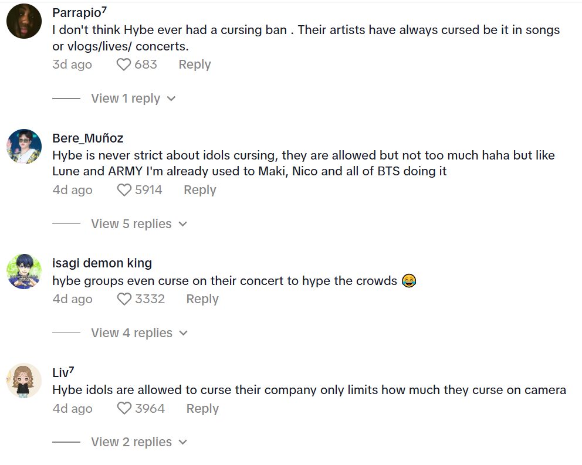Click Reply under Liv's comment
The height and width of the screenshot is (465, 582).
tap(202, 408)
